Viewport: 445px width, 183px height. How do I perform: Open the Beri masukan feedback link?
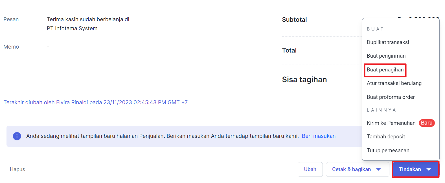[319, 136]
